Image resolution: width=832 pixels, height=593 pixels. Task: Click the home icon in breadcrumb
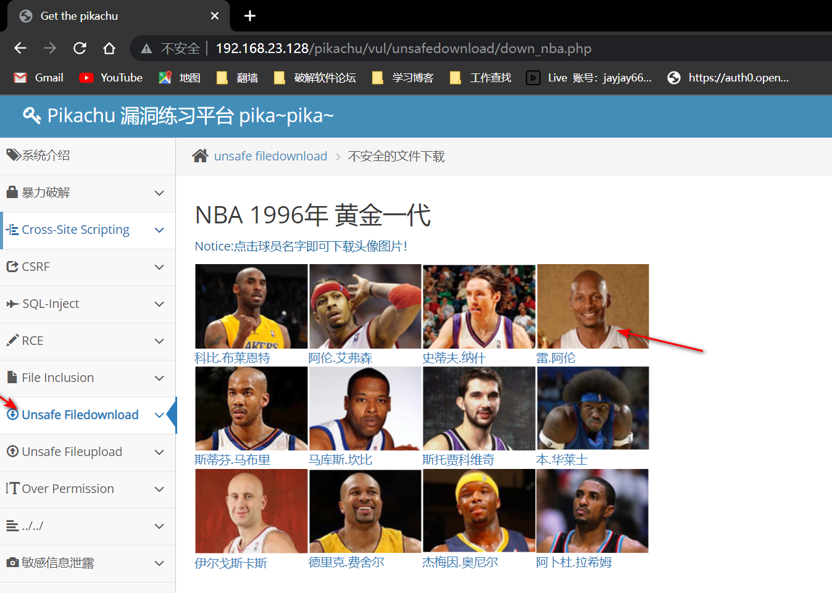pos(200,156)
